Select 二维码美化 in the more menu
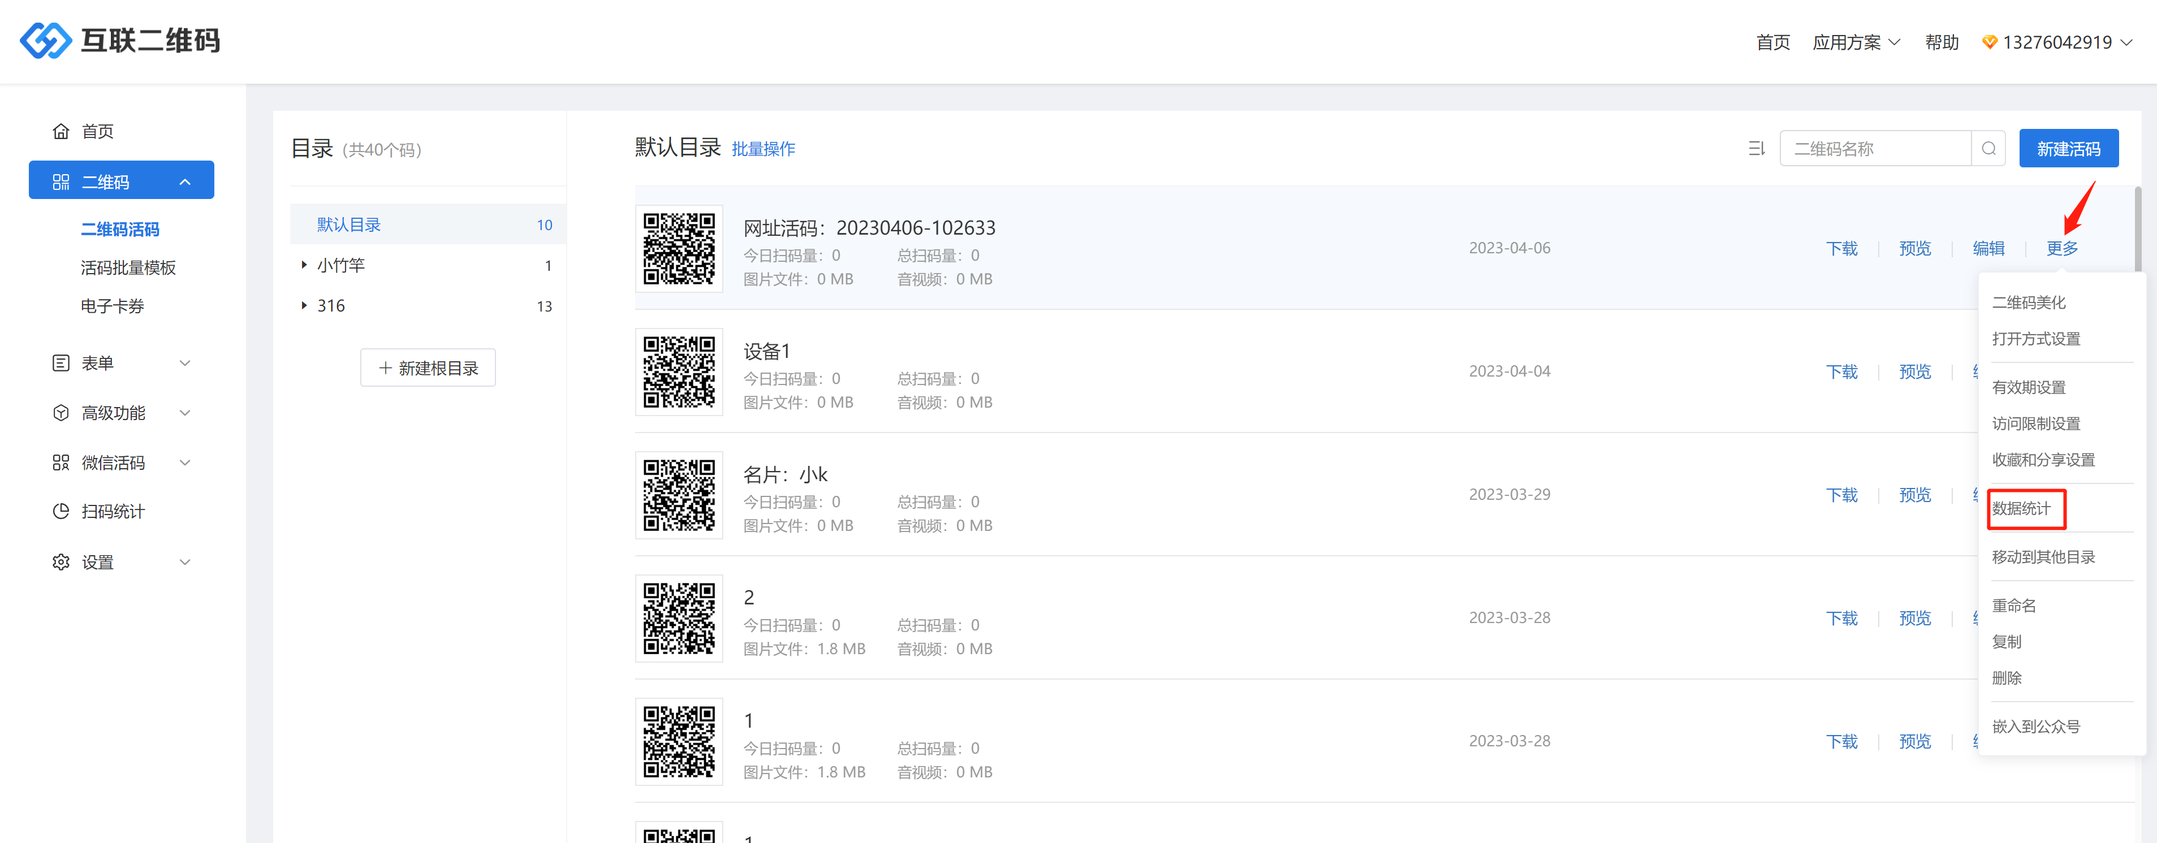Screen dimensions: 2157x843 click(2028, 302)
